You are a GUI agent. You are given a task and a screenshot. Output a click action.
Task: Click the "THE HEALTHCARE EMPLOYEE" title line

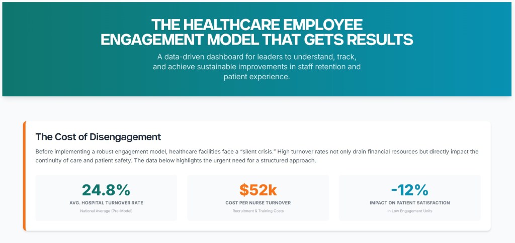[257, 25]
